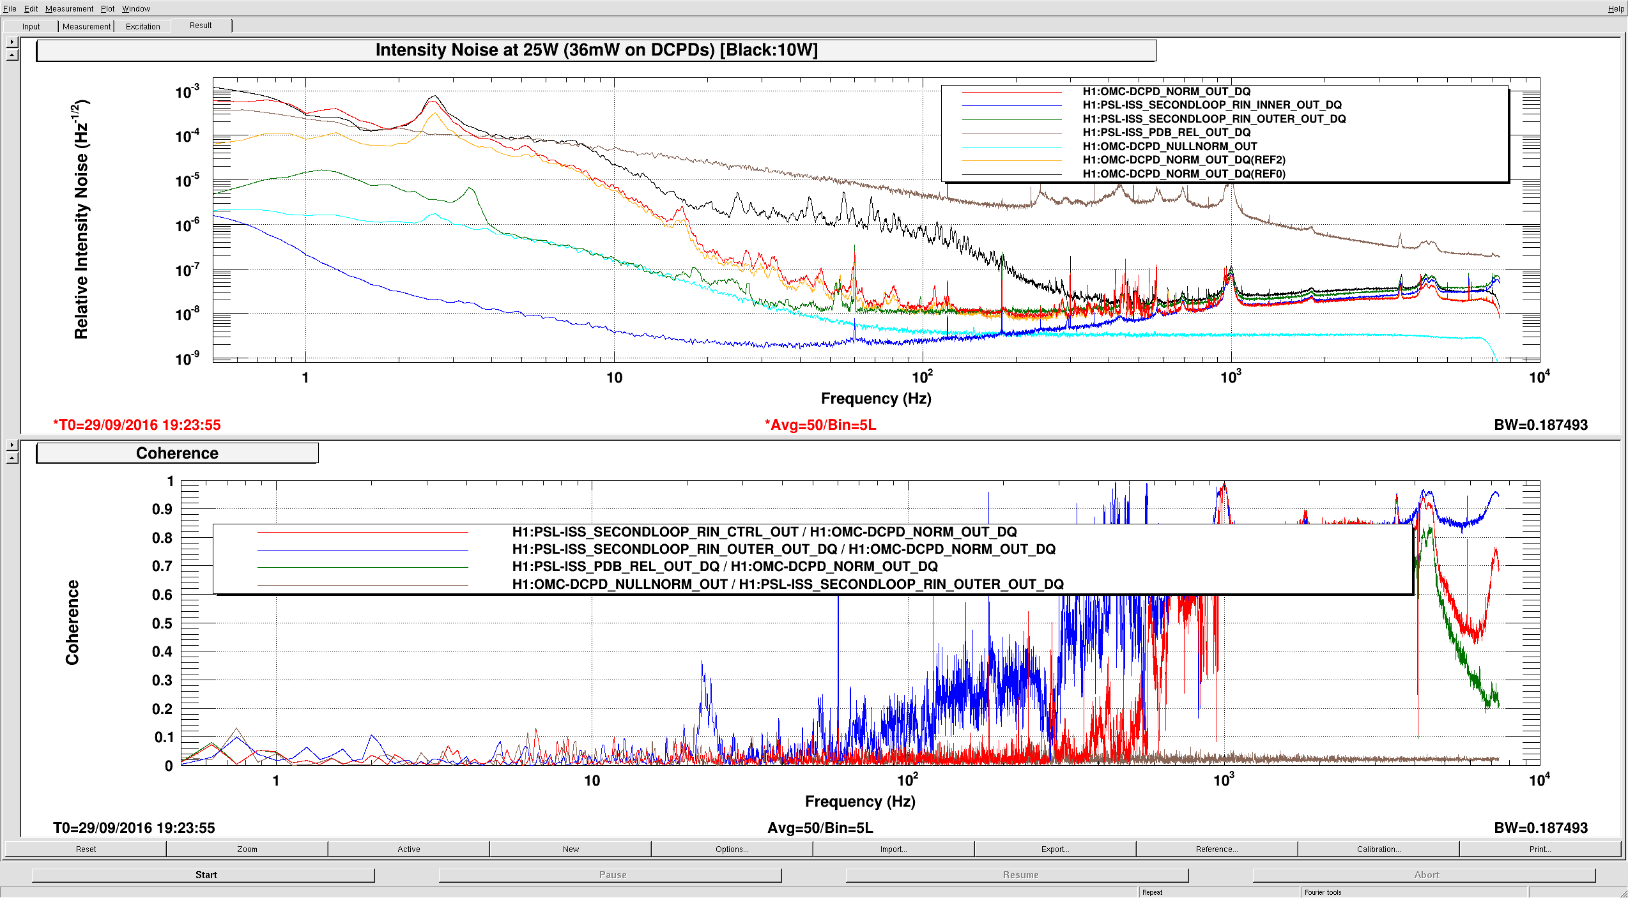Click right-arrow button beside Coherence plot

pyautogui.click(x=12, y=445)
